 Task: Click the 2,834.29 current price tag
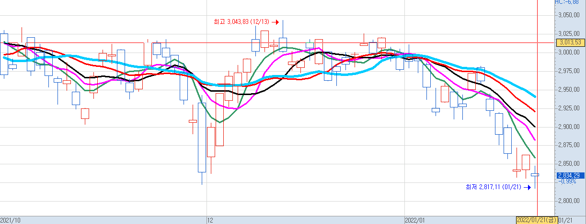pyautogui.click(x=570, y=175)
